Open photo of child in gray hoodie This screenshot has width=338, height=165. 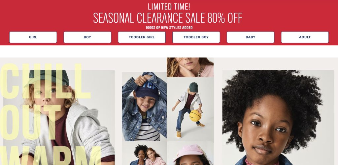pos(59,118)
